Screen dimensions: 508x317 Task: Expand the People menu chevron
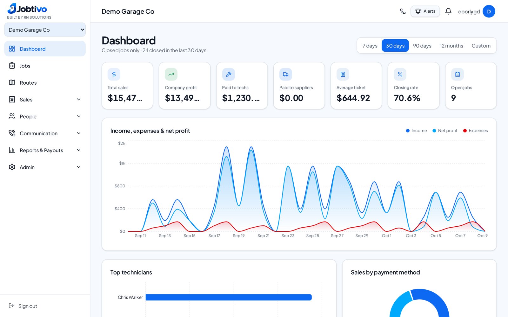79,116
